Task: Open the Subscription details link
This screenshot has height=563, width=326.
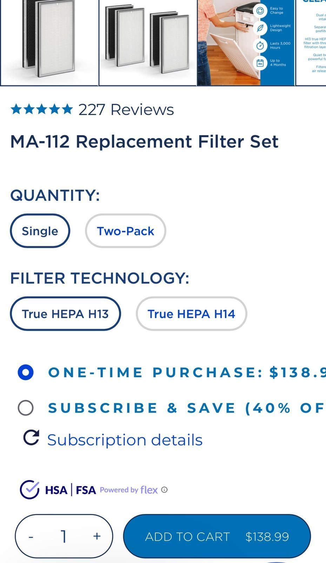Action: (x=125, y=440)
